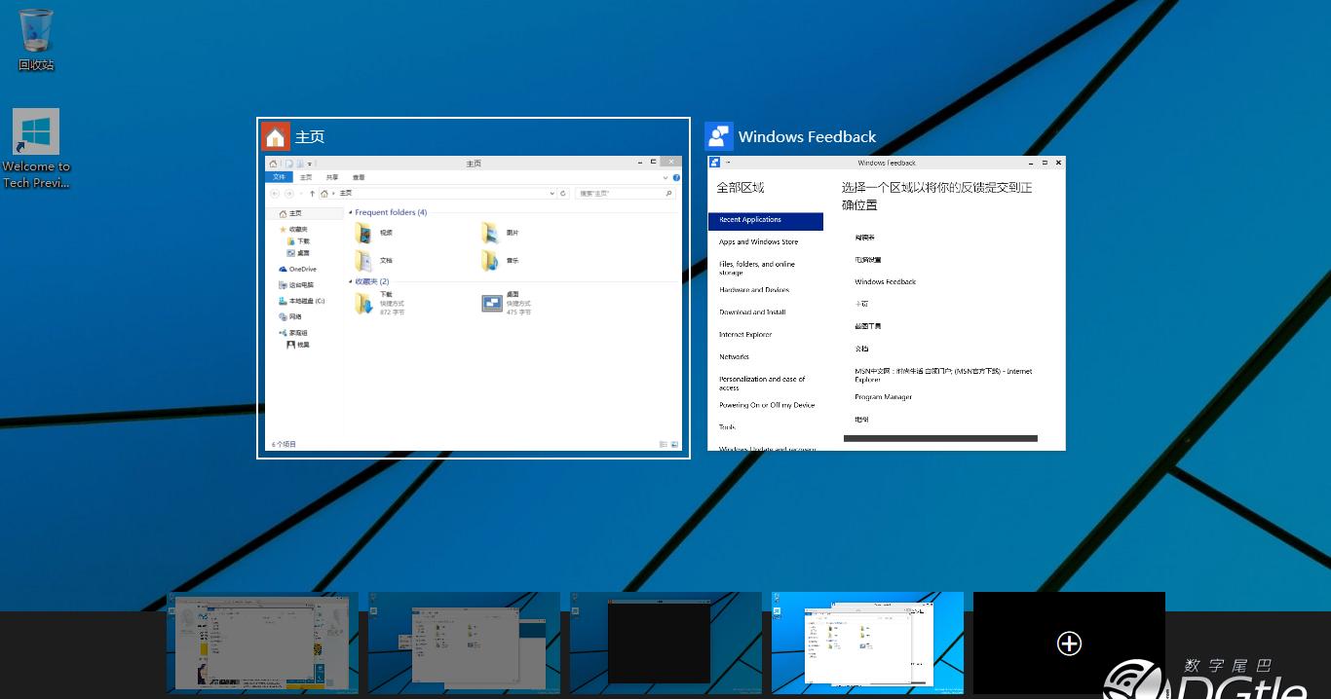
Task: Click Properties icon in Explorer quick access toolbar
Action: click(x=289, y=164)
